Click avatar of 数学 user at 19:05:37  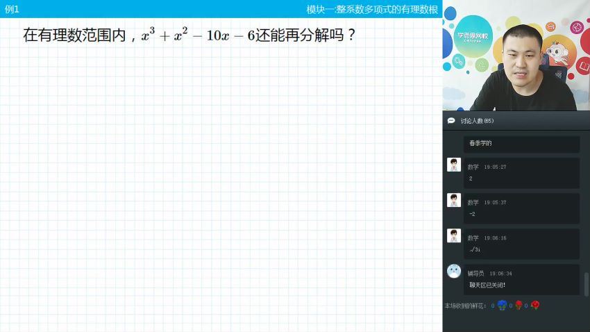click(454, 200)
